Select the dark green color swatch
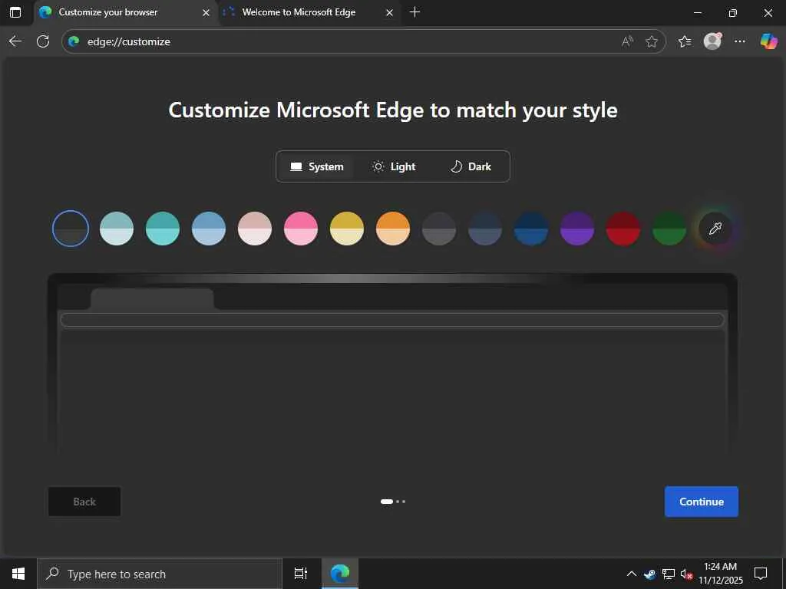 pos(669,229)
